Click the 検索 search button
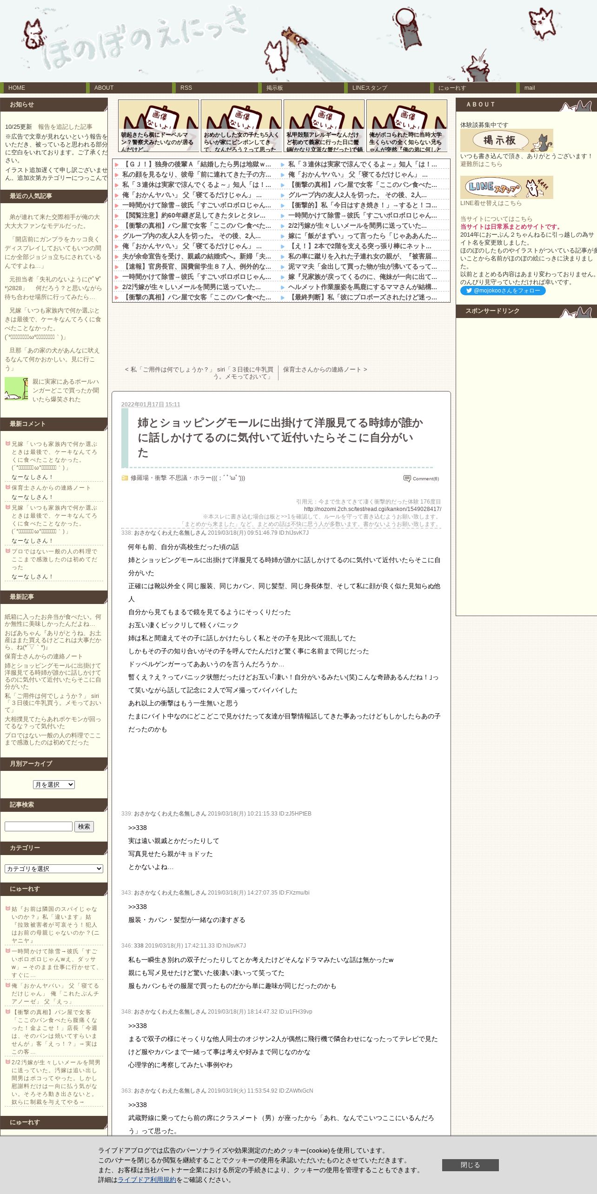 84,826
